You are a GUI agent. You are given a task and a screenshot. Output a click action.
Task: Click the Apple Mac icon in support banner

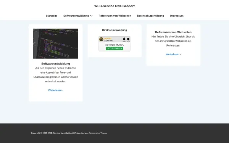[124, 39]
